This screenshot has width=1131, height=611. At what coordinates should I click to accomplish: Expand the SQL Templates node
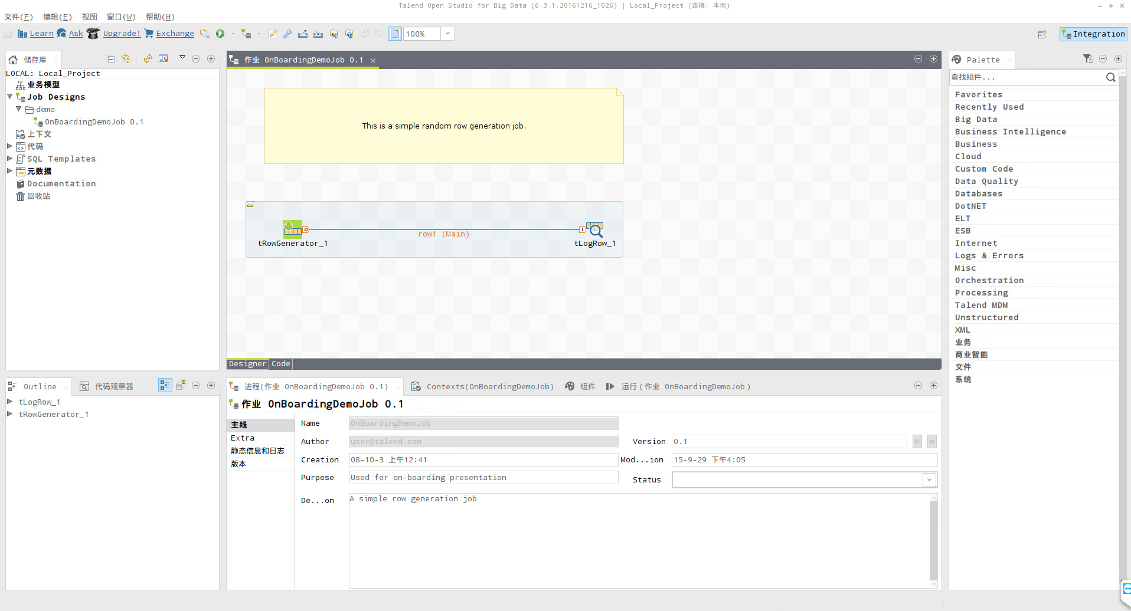point(9,158)
